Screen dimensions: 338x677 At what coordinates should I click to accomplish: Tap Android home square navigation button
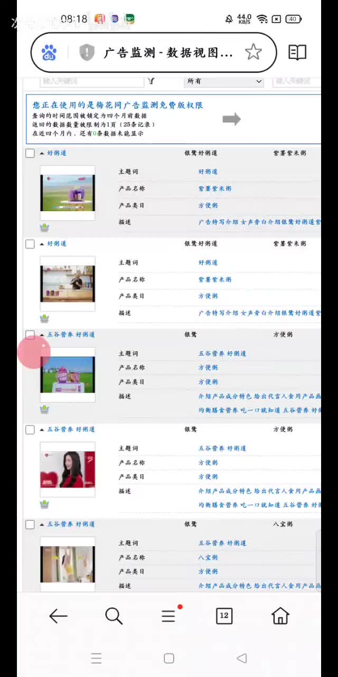pyautogui.click(x=169, y=658)
